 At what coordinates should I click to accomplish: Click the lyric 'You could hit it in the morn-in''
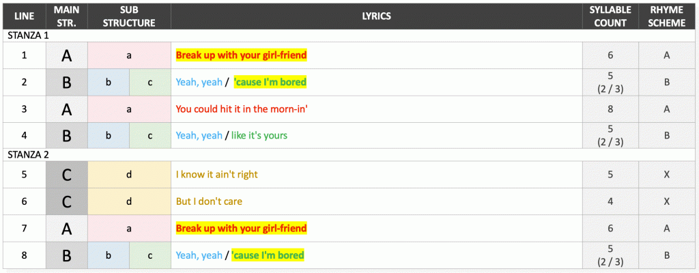click(242, 109)
